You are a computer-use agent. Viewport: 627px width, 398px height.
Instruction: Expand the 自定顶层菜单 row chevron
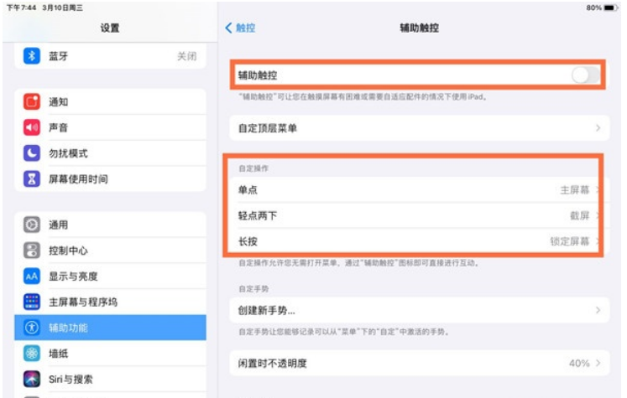(x=598, y=128)
